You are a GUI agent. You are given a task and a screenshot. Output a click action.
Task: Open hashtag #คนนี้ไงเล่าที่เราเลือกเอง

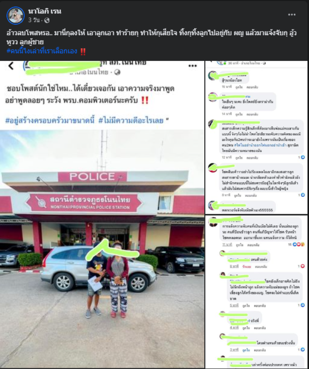pos(42,51)
